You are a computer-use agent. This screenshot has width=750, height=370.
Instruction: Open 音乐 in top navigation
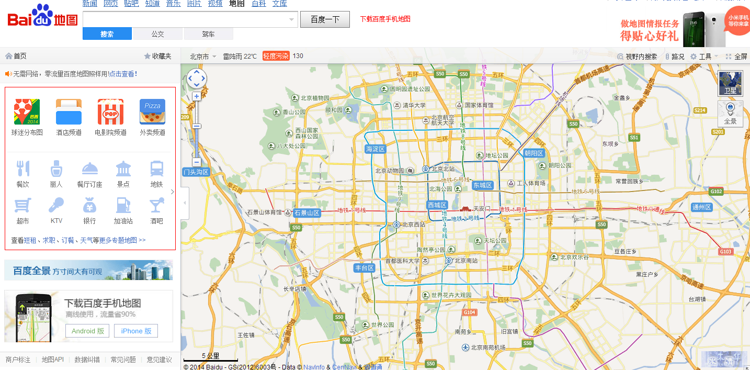(x=174, y=4)
